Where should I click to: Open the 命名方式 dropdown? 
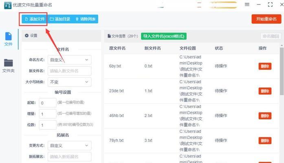click(70, 60)
